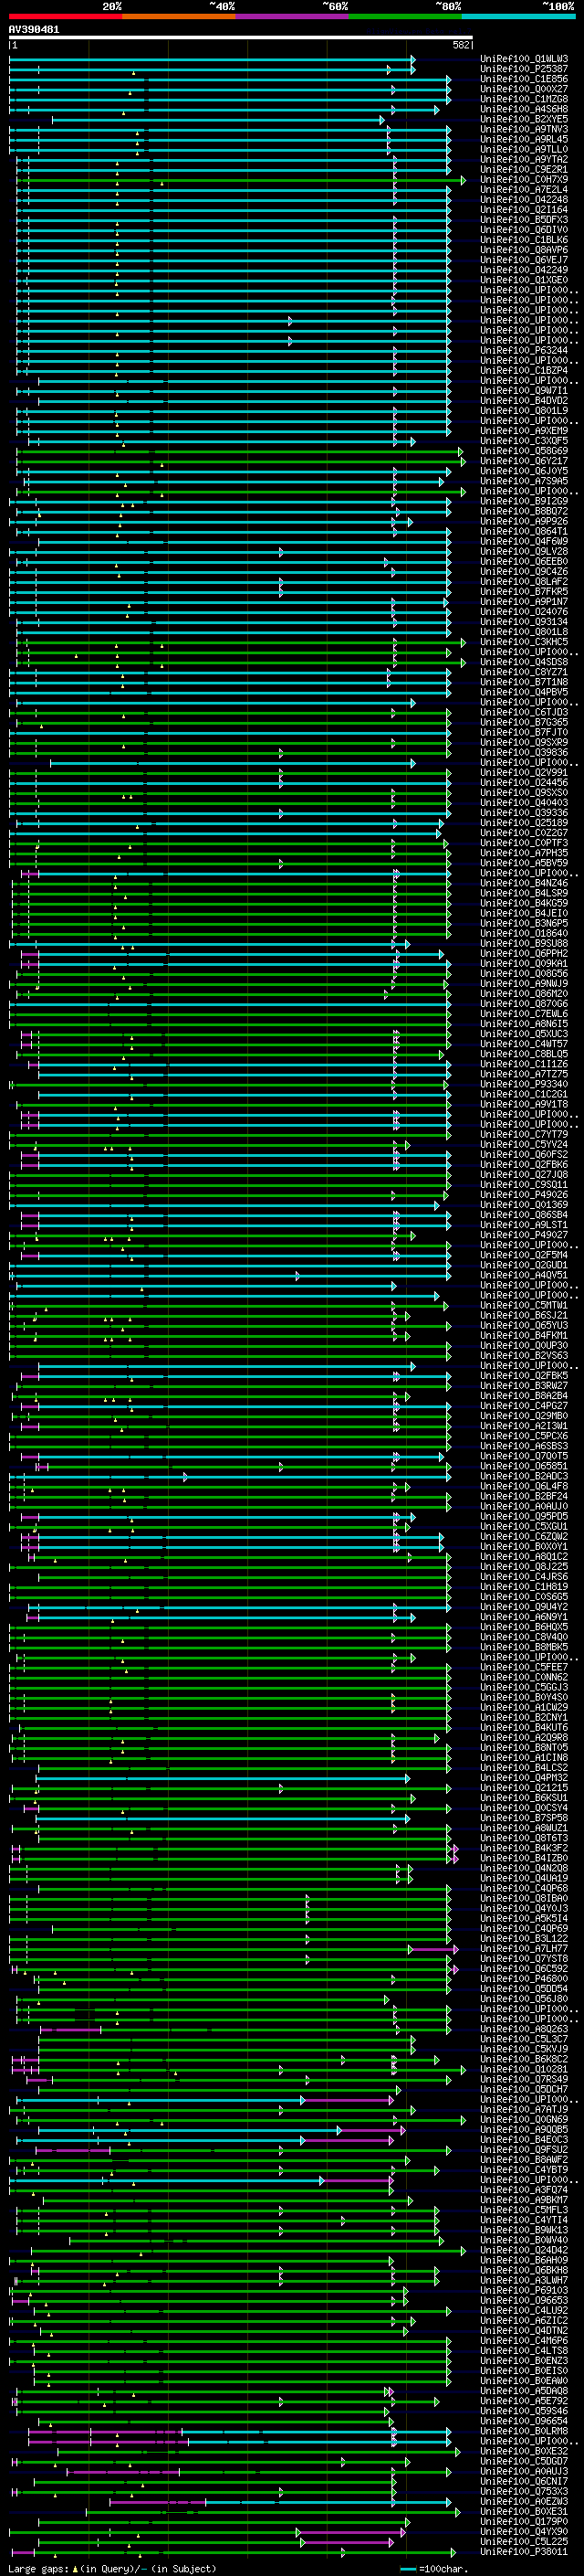Click the UniRef100_Q58G69 label
This screenshot has width=584, height=2576.
tap(524, 451)
